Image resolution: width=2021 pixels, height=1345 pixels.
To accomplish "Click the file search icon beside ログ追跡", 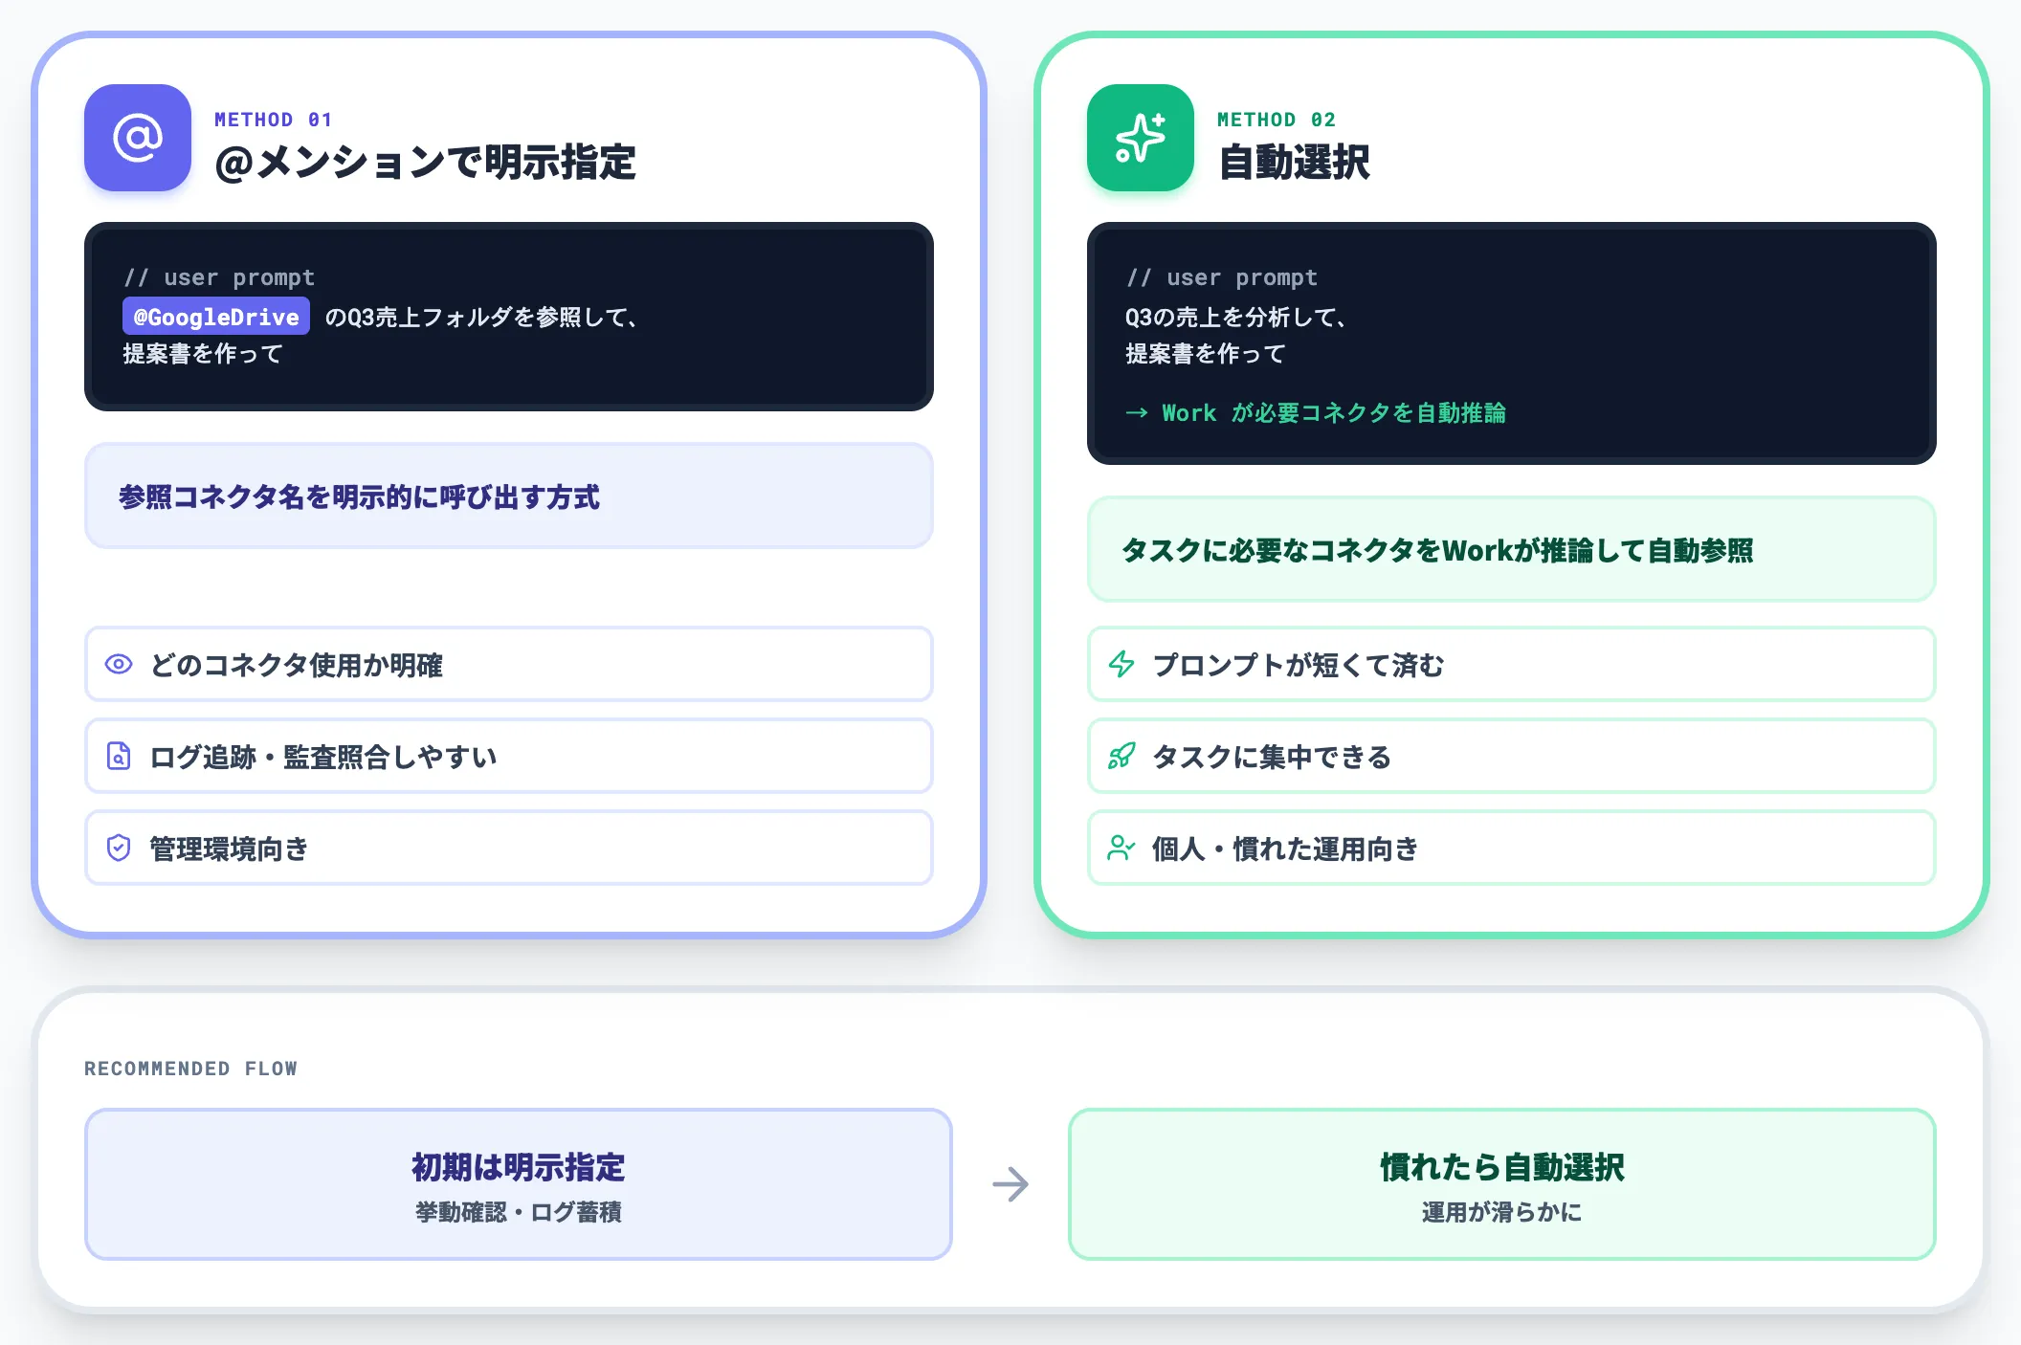I will tap(119, 756).
